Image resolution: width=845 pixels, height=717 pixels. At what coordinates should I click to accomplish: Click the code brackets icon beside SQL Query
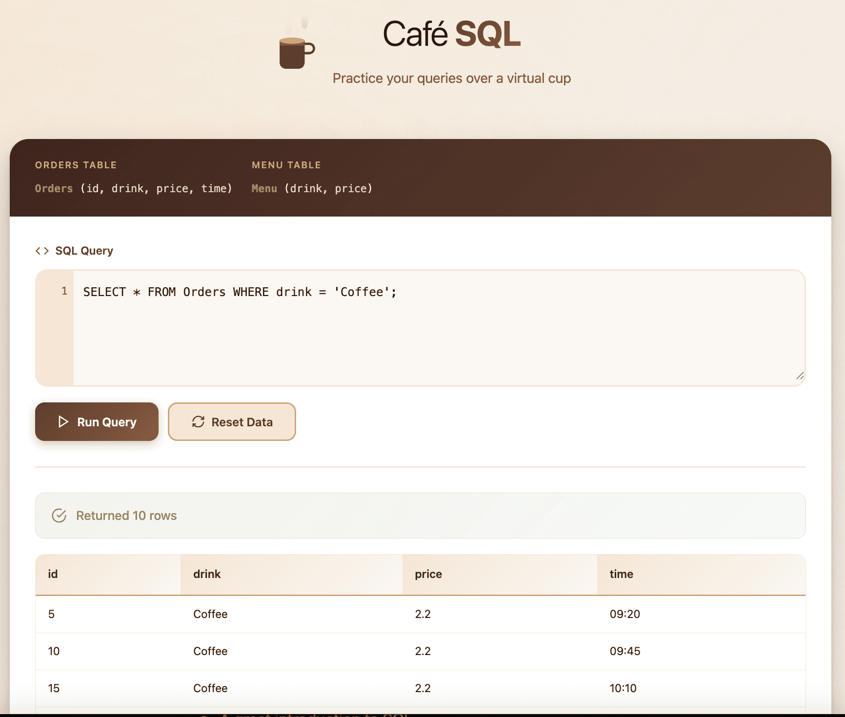(x=42, y=250)
